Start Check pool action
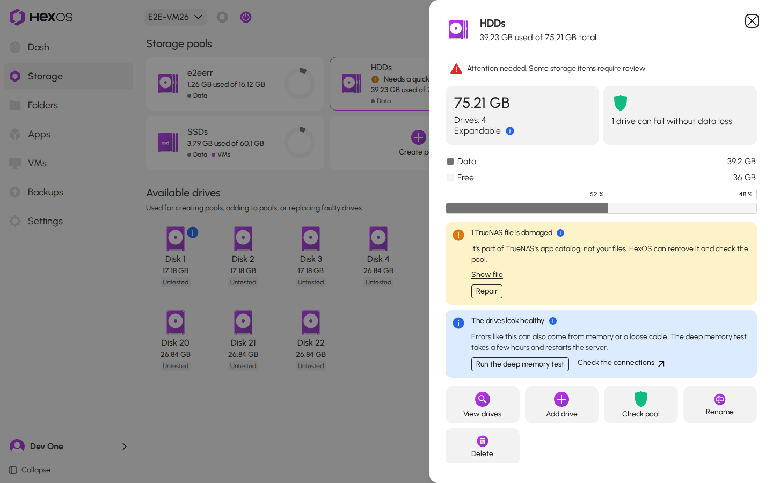The height and width of the screenshot is (483, 773). click(x=641, y=405)
